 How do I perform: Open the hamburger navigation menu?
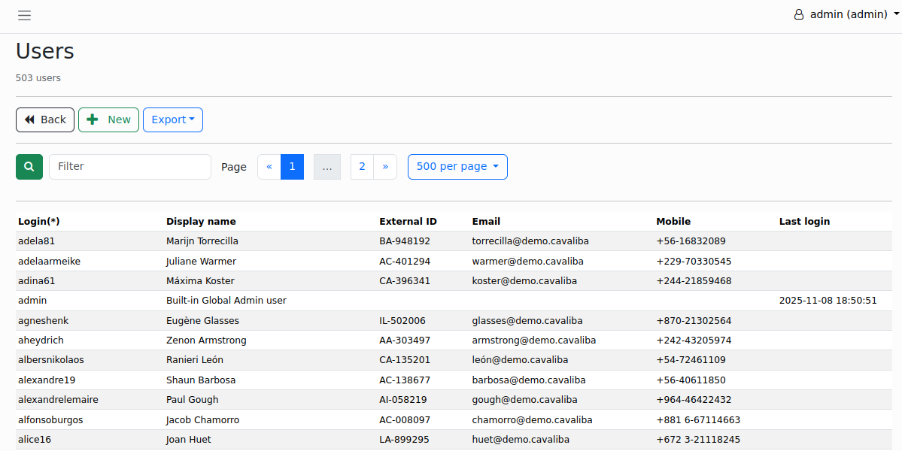point(24,15)
